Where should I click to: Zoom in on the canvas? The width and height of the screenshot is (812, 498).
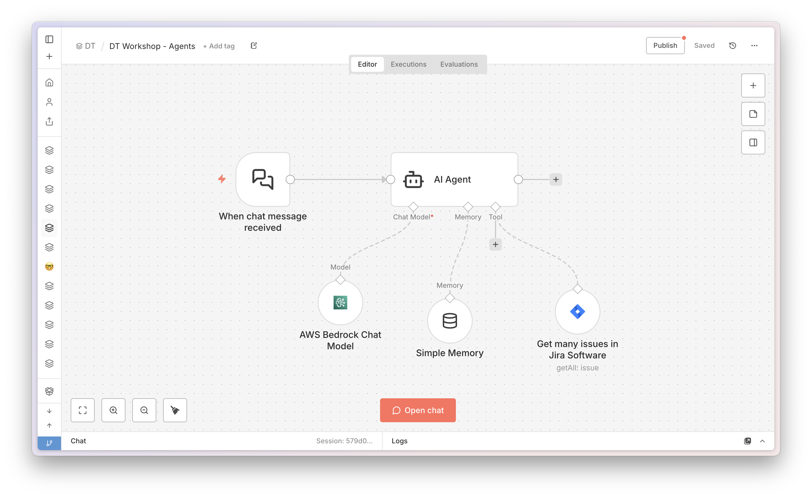(x=113, y=410)
